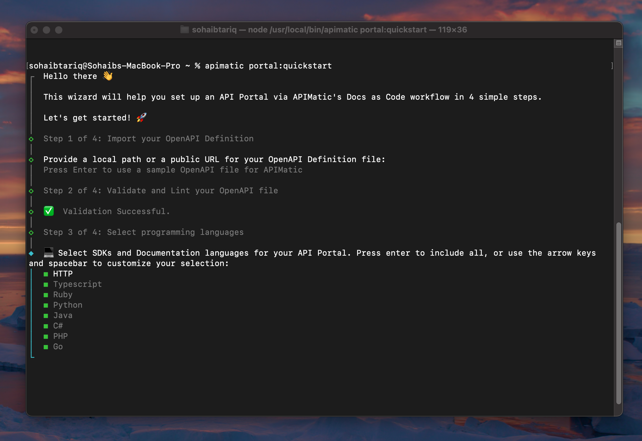Click the 'Validation Successful.' text
This screenshot has height=441, width=642.
(116, 211)
